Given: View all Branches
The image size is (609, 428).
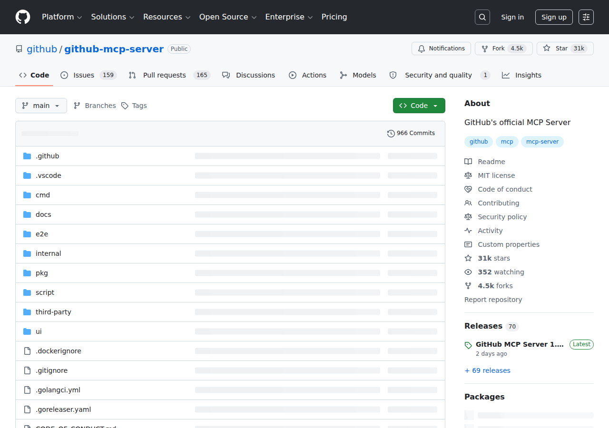Looking at the screenshot, I should 95,106.
